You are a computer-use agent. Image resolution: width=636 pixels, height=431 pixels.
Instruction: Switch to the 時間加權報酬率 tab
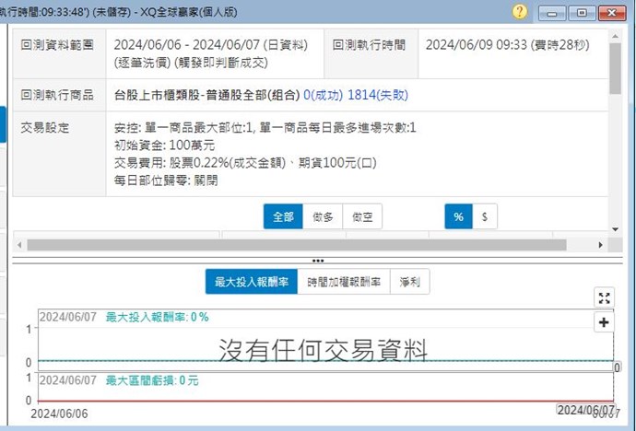[x=344, y=282]
